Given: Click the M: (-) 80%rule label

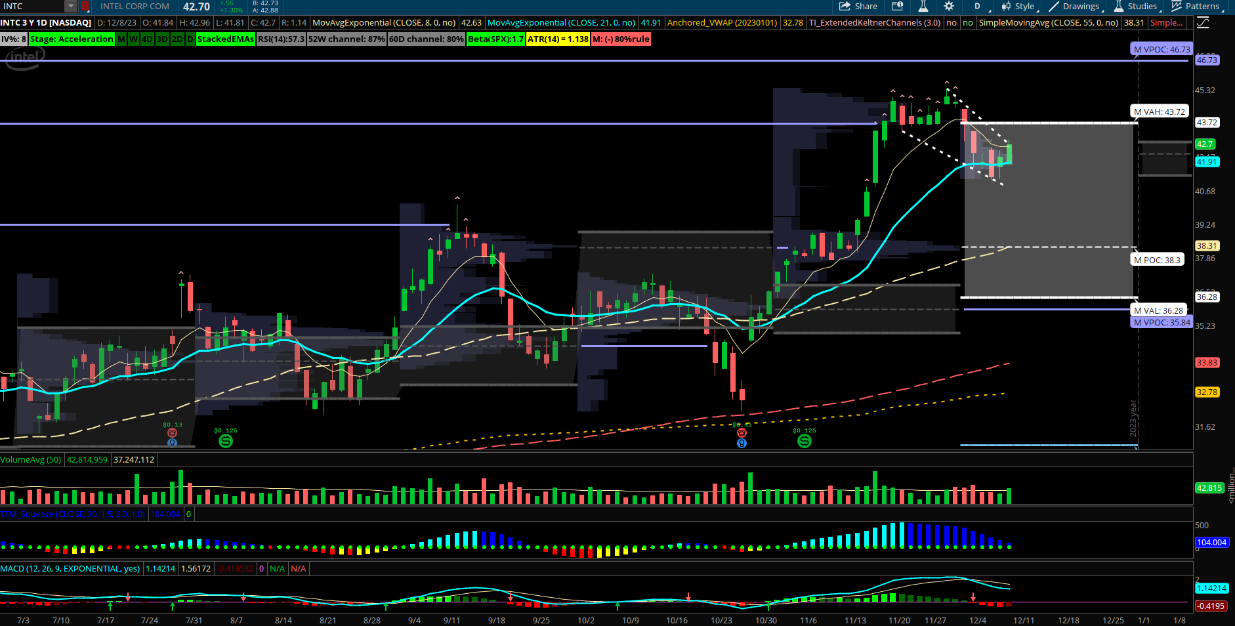Looking at the screenshot, I should pyautogui.click(x=621, y=39).
